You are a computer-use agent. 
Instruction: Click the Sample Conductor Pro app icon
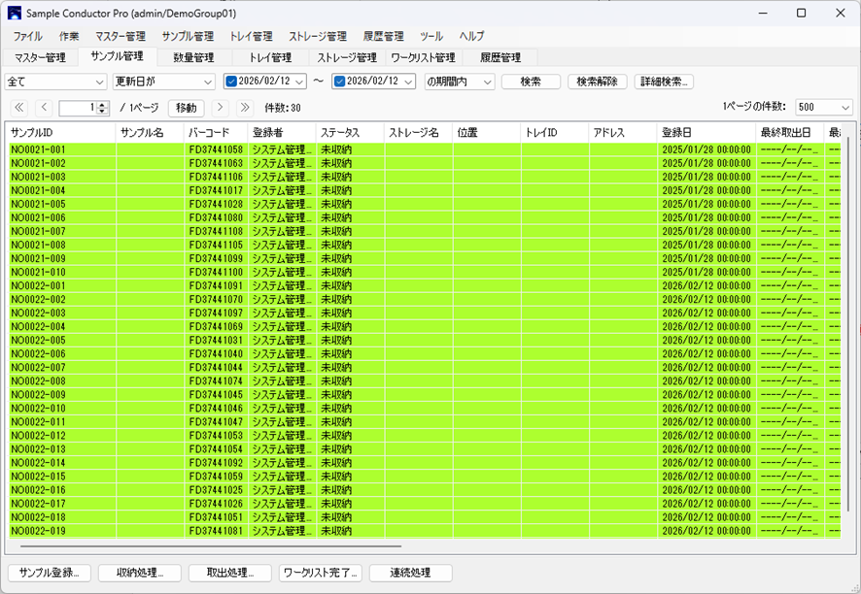[x=14, y=14]
